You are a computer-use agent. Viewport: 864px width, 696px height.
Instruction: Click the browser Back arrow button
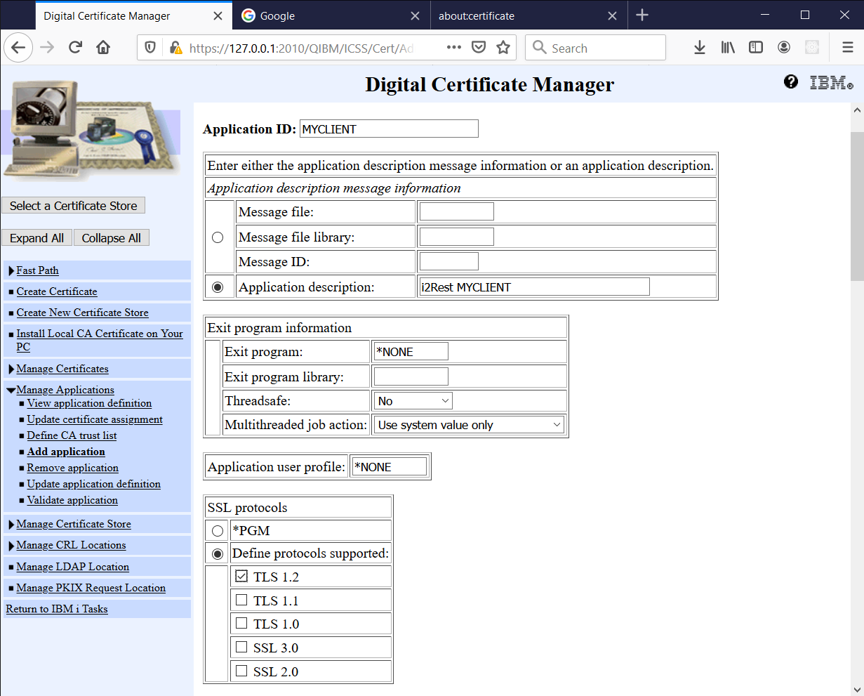18,48
